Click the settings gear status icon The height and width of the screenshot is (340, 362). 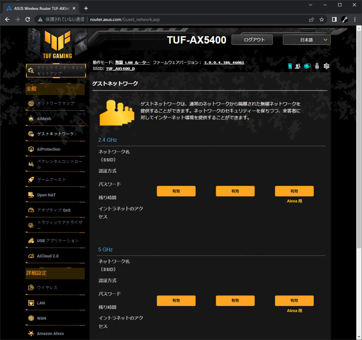point(326,66)
